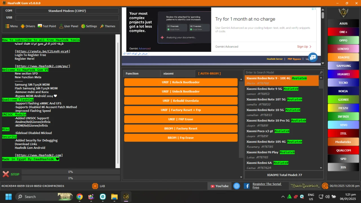This screenshot has height=203, width=361.
Task: Open the Drivers toolbar item
Action: tap(28, 26)
